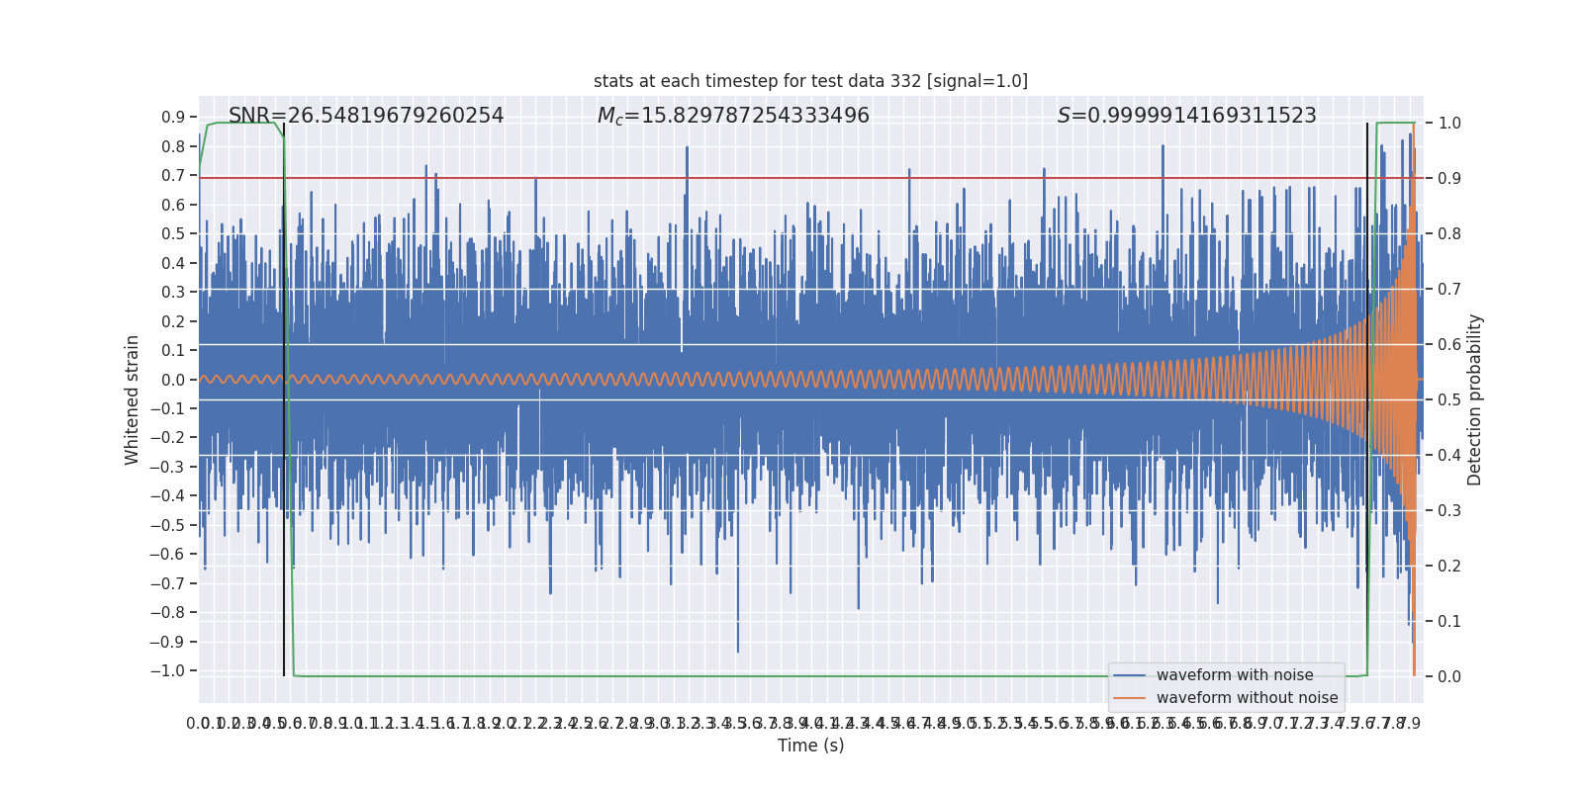This screenshot has height=791, width=1583.
Task: Click the plot title for test data 332
Action: [x=810, y=81]
